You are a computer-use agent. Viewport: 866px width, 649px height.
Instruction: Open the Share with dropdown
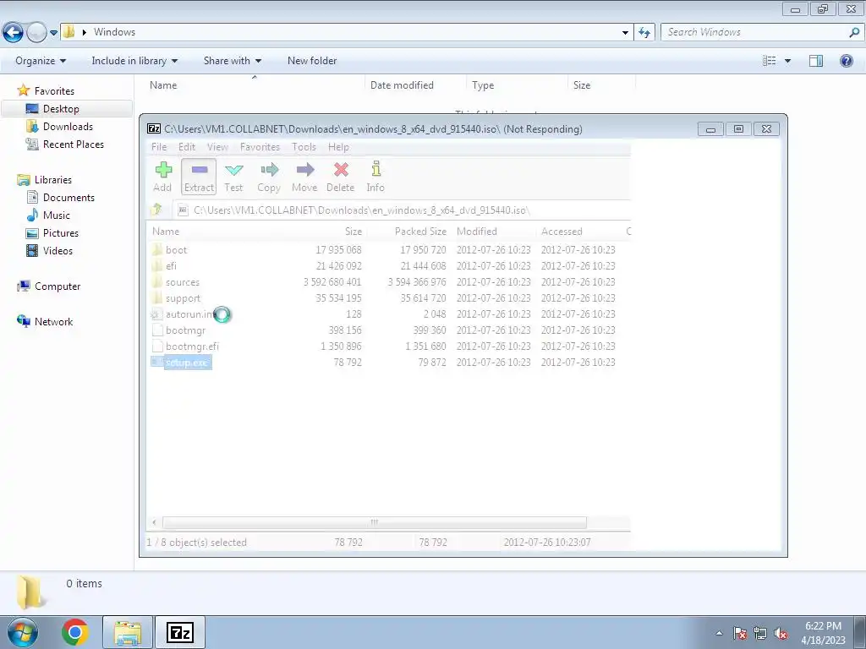[233, 61]
